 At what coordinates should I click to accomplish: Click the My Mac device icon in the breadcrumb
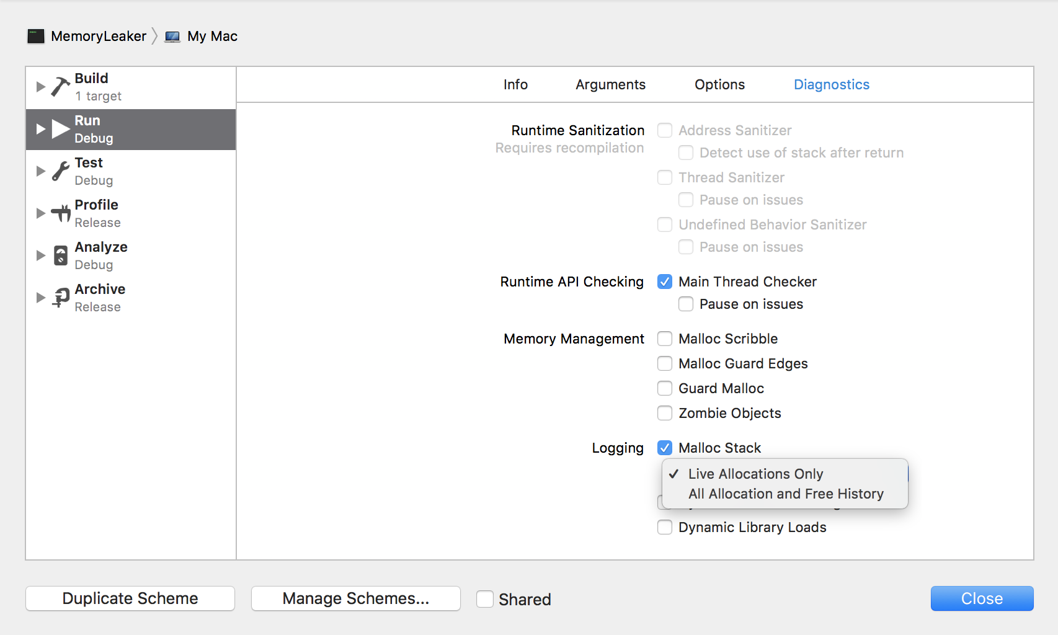point(172,36)
